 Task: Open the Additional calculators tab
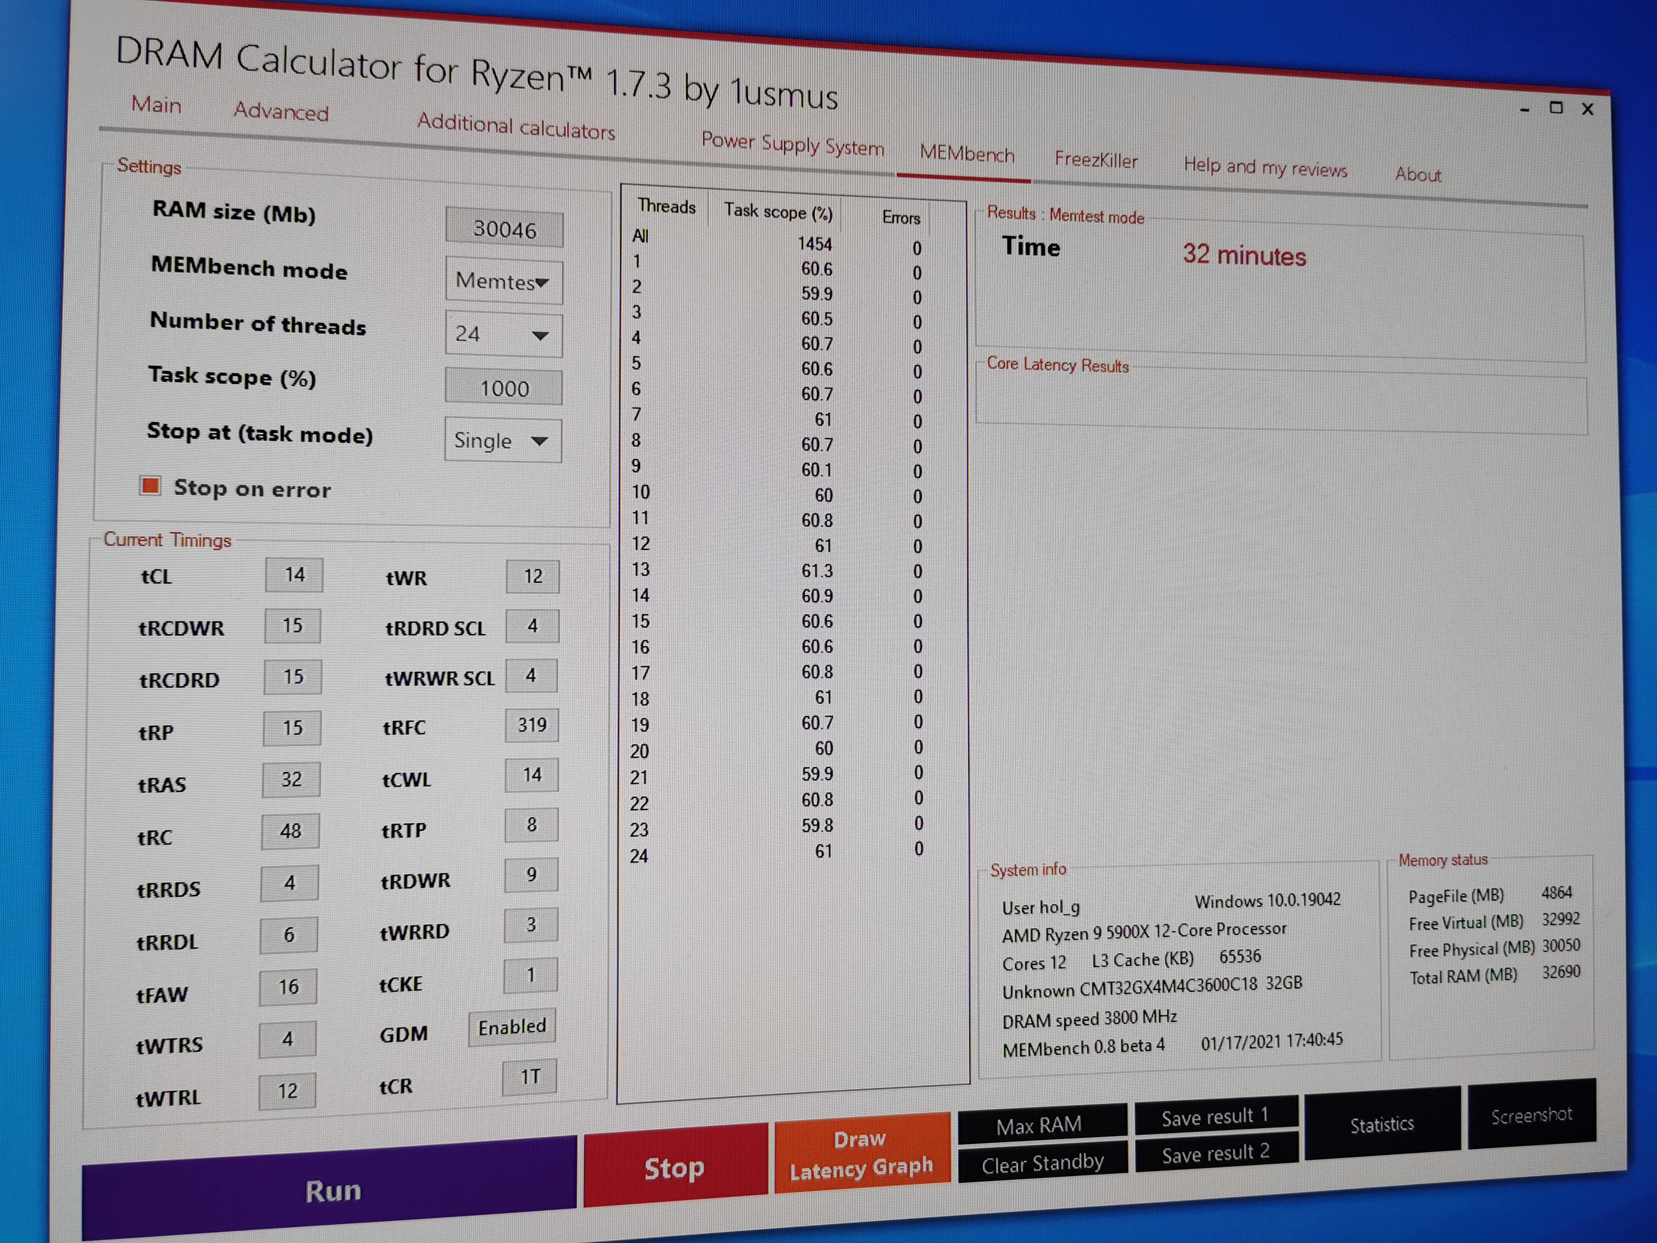[x=516, y=126]
